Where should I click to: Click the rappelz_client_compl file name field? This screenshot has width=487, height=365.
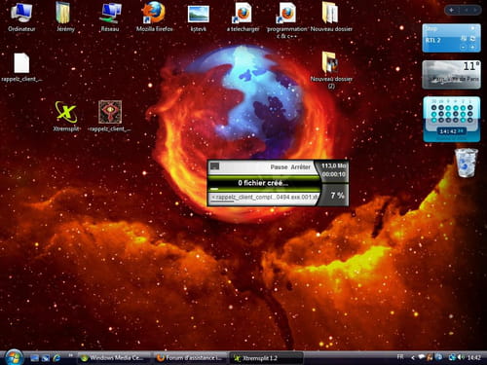(x=264, y=198)
